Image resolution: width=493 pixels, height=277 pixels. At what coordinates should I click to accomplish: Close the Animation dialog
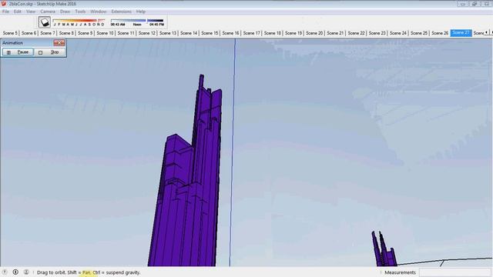pyautogui.click(x=59, y=43)
